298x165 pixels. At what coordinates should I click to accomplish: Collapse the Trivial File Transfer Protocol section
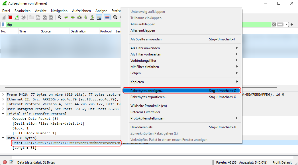[3, 114]
